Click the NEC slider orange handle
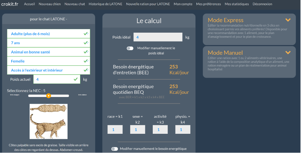The height and width of the screenshot is (153, 301). [x=49, y=96]
